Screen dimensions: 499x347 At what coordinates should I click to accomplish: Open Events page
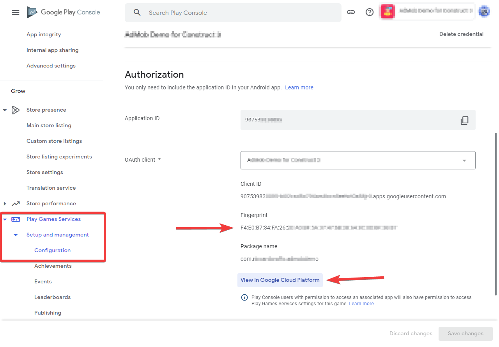click(43, 281)
